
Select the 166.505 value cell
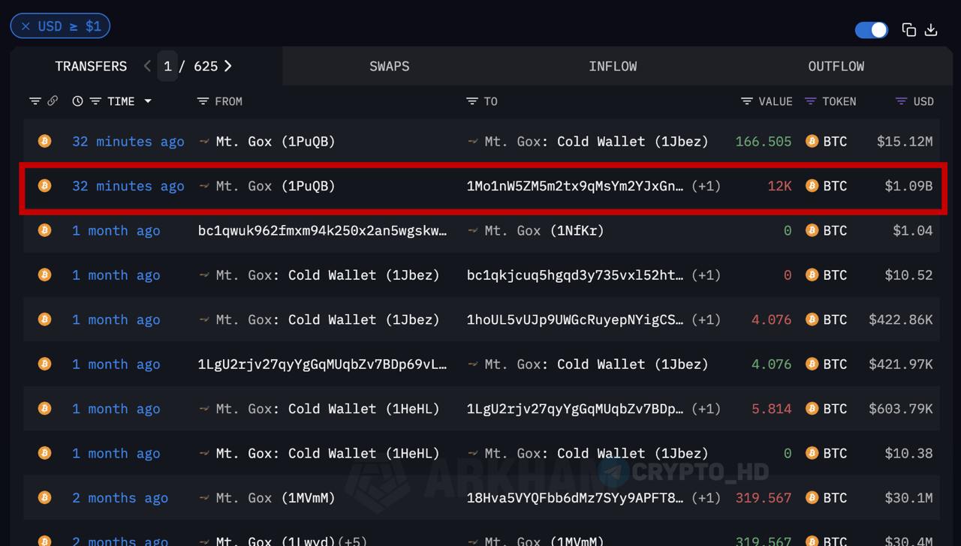(x=764, y=141)
